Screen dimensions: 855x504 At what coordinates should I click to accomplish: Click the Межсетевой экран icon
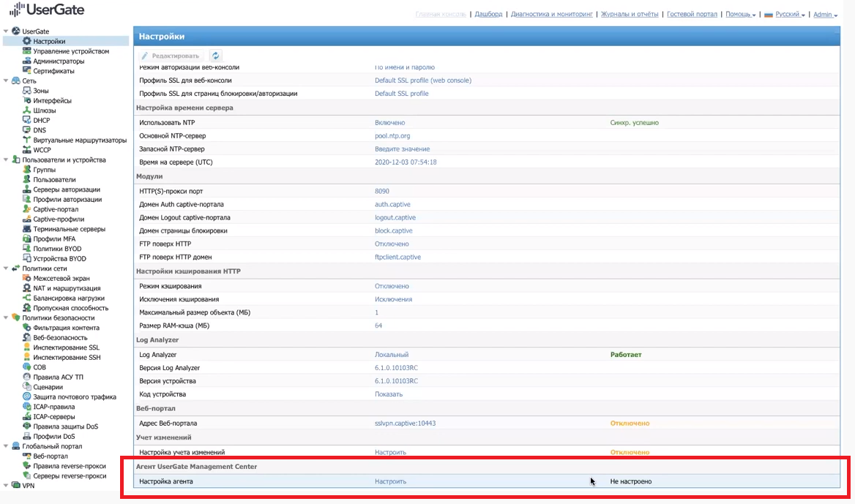(x=26, y=278)
